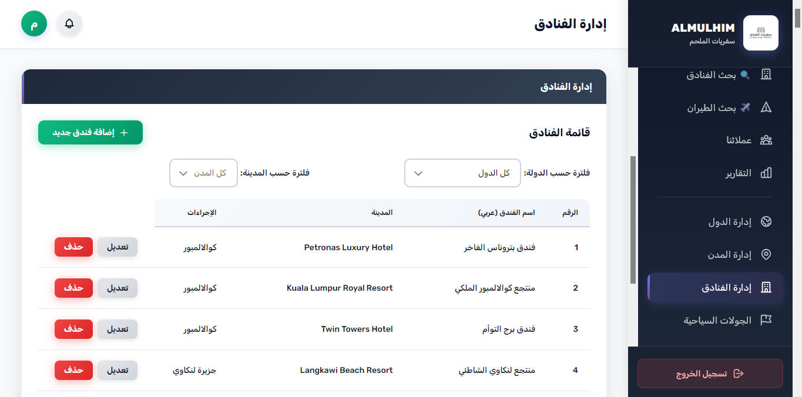Screen dimensions: 802x397
Task: Click the building icon beside بحث الفنادق
Action: (766, 75)
